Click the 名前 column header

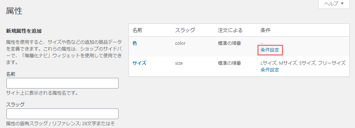pos(137,30)
